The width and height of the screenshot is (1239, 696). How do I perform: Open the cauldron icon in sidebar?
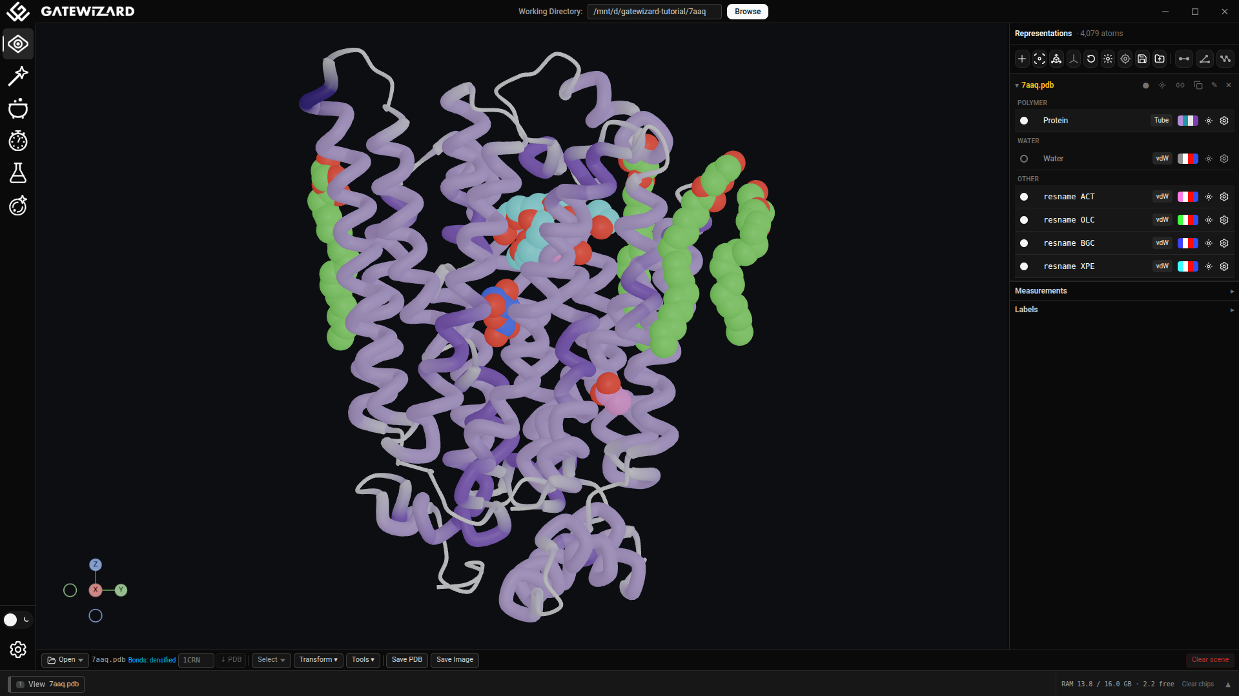tap(18, 108)
